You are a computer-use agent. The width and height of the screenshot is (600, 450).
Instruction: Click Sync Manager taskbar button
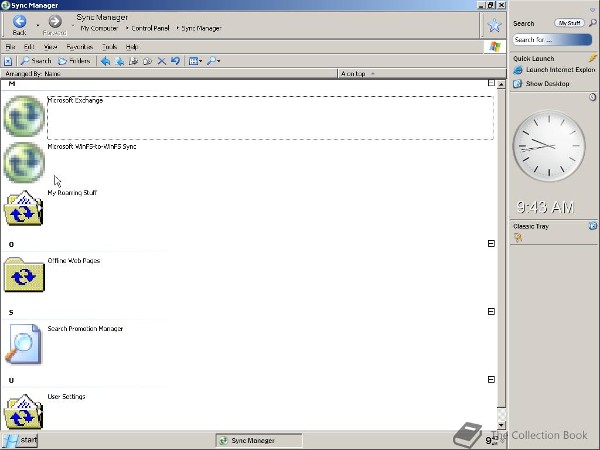pyautogui.click(x=259, y=441)
